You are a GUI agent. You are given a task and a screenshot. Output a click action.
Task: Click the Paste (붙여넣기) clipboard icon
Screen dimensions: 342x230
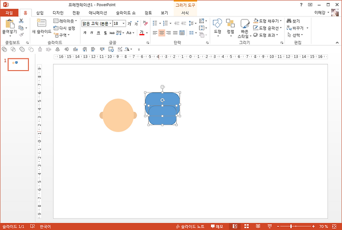10,24
